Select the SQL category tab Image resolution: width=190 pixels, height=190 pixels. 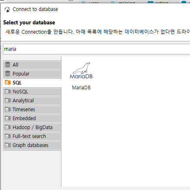click(x=32, y=83)
